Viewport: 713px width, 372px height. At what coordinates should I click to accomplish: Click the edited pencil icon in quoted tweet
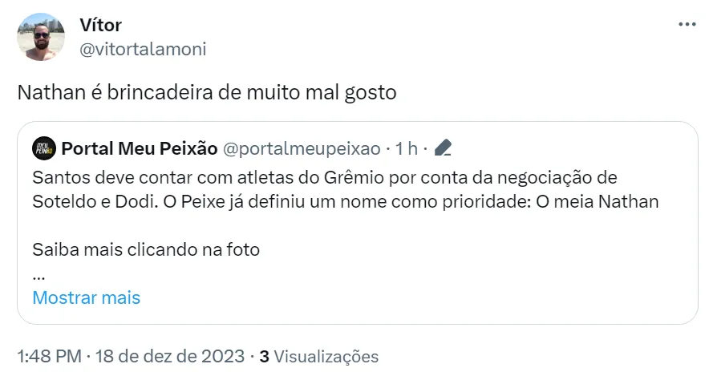442,148
